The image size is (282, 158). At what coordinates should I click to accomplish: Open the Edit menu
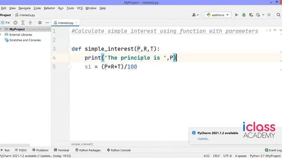coord(4,8)
